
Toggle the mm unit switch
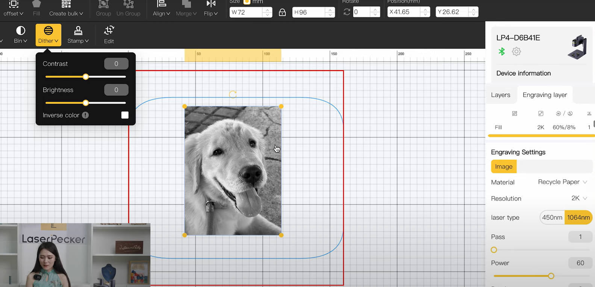click(247, 2)
